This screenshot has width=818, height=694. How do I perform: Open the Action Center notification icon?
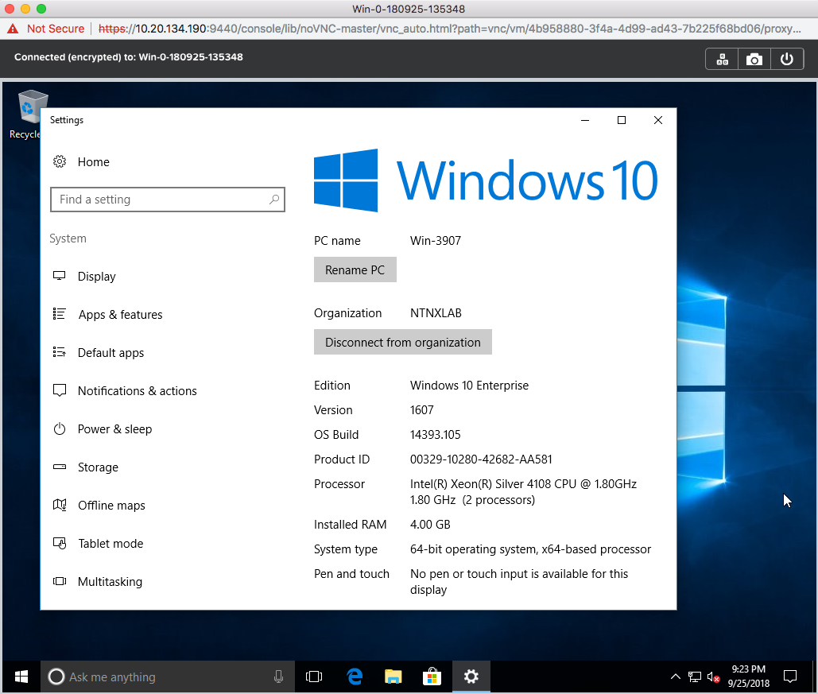pyautogui.click(x=790, y=677)
